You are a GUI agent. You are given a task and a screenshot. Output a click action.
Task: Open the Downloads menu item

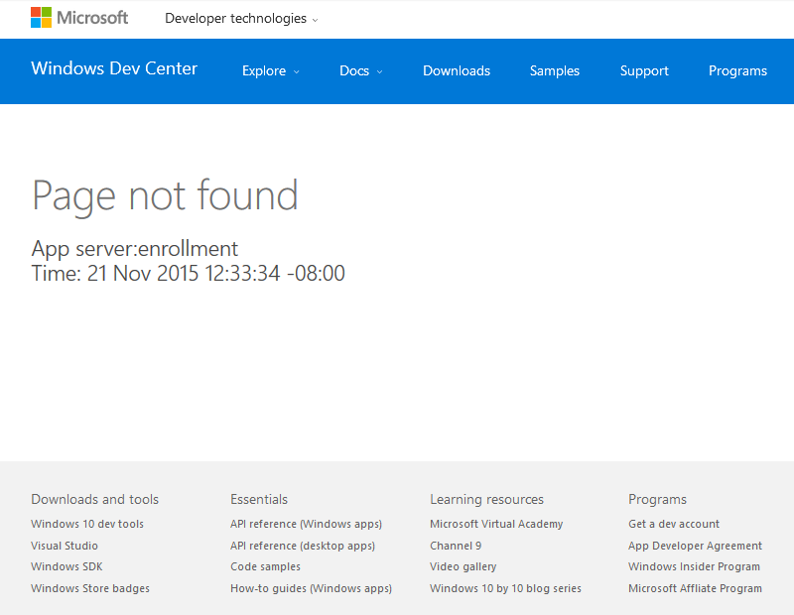pos(457,70)
